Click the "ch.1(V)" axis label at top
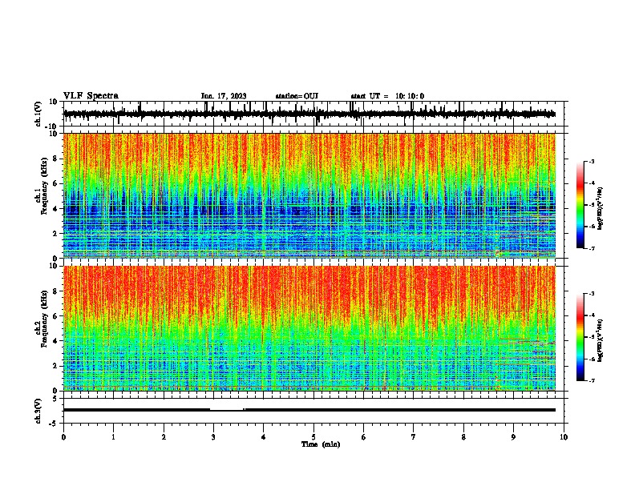 pyautogui.click(x=38, y=114)
